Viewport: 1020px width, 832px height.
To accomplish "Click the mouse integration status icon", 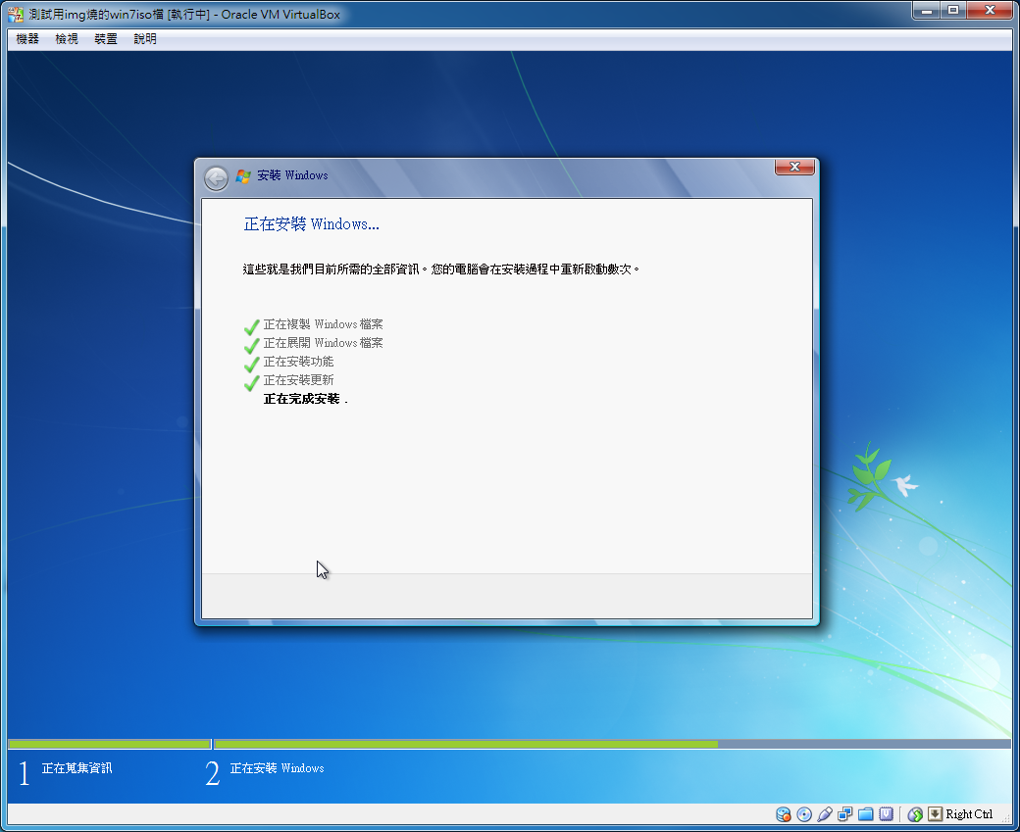I will tap(915, 813).
